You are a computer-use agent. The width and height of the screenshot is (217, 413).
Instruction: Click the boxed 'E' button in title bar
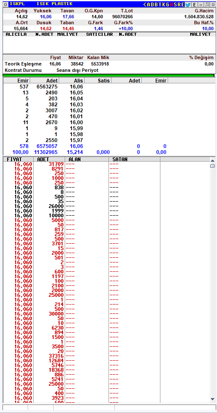click(194, 5)
